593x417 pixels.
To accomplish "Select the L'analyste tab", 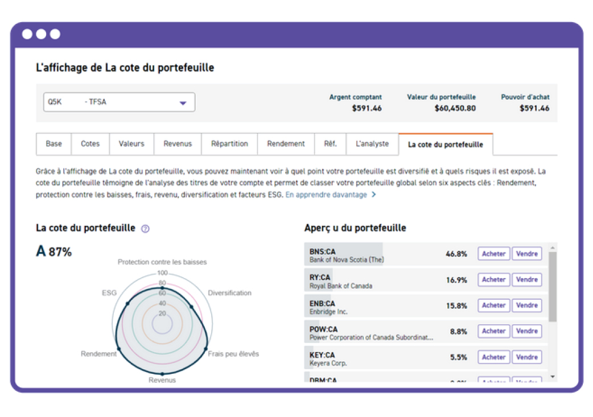I will (x=372, y=144).
